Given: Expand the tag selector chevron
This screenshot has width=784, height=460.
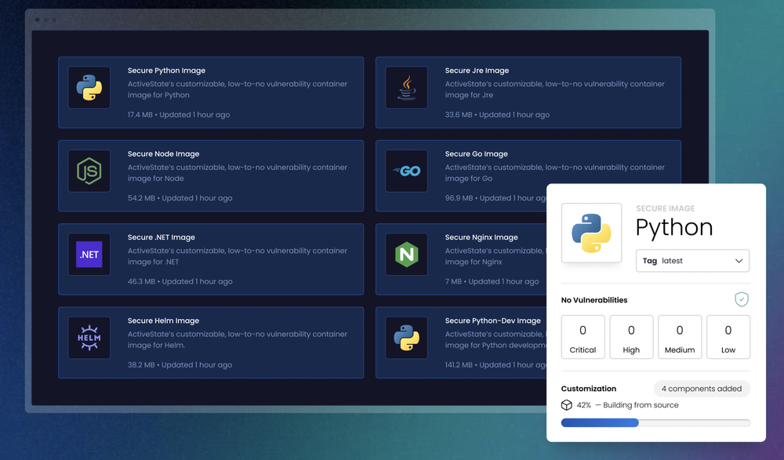Looking at the screenshot, I should coord(738,260).
